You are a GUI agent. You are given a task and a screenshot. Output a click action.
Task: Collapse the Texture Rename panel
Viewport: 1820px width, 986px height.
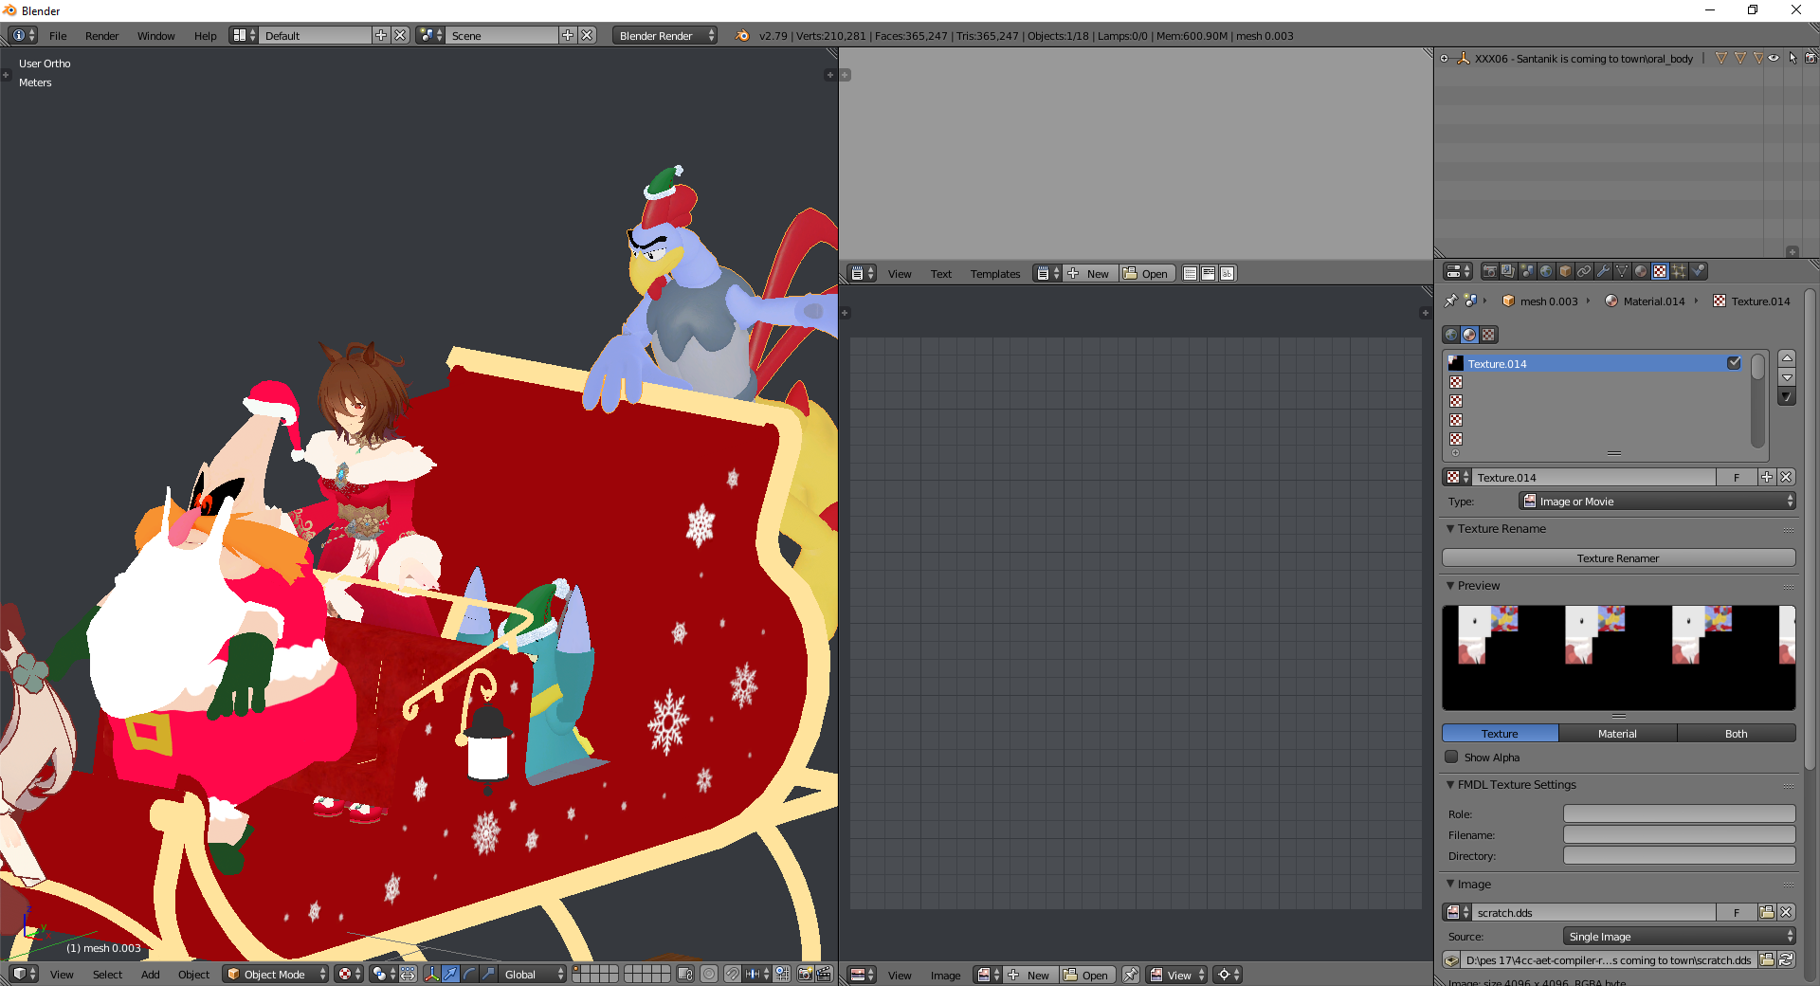click(x=1450, y=528)
